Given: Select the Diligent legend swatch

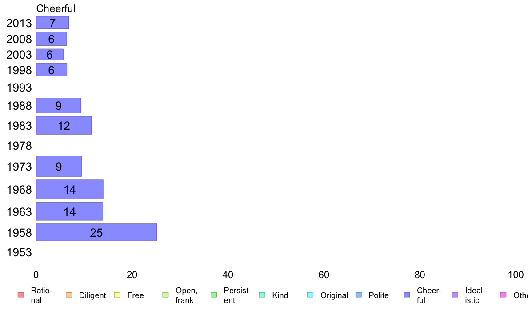Looking at the screenshot, I should [69, 295].
